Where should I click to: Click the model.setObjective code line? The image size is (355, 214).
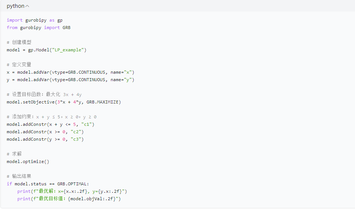(x=64, y=102)
